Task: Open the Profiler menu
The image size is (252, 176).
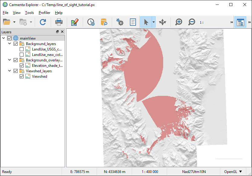Action: pyautogui.click(x=44, y=13)
